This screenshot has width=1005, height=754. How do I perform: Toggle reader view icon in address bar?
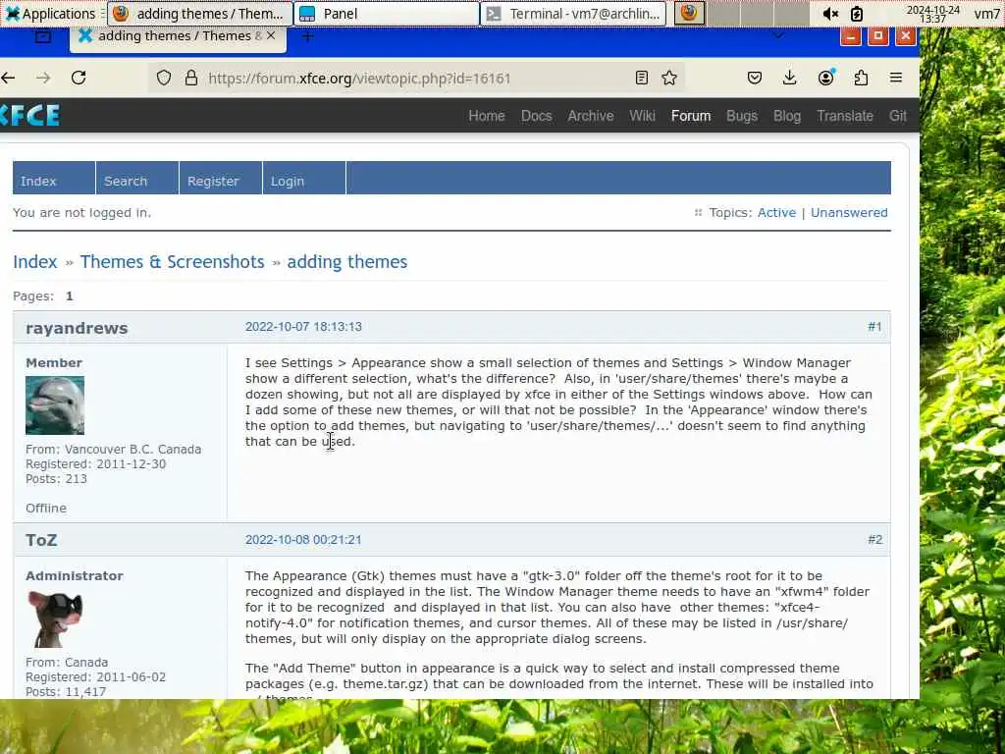(x=642, y=79)
